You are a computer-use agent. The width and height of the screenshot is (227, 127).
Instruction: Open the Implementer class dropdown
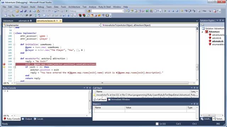99,25
